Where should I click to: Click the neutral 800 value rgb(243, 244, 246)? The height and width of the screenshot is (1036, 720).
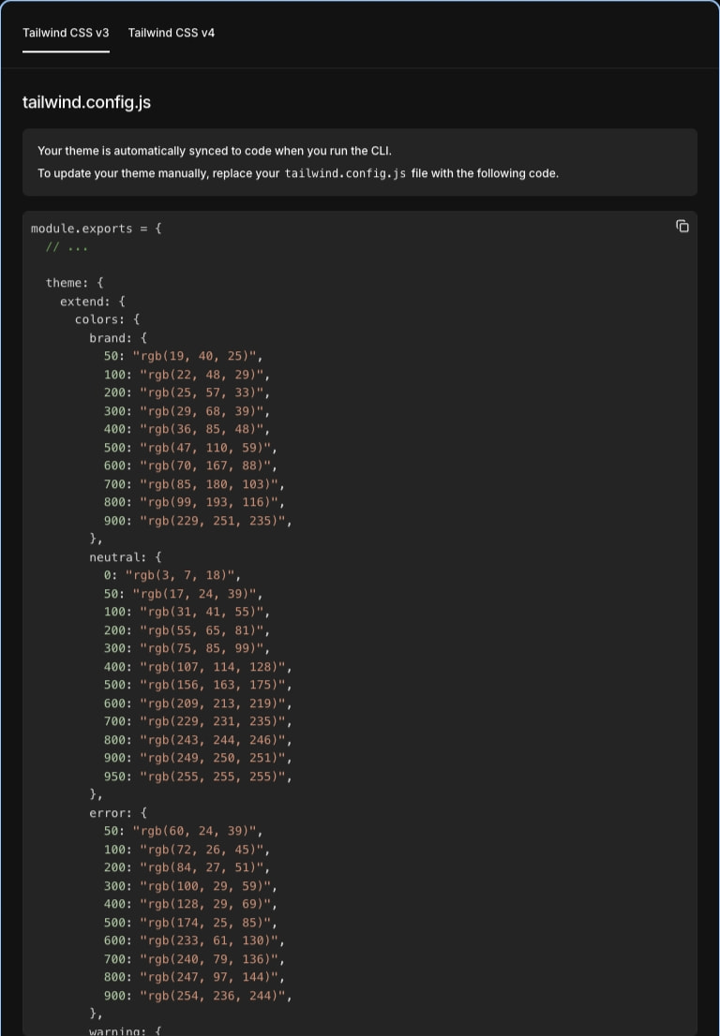(x=212, y=739)
